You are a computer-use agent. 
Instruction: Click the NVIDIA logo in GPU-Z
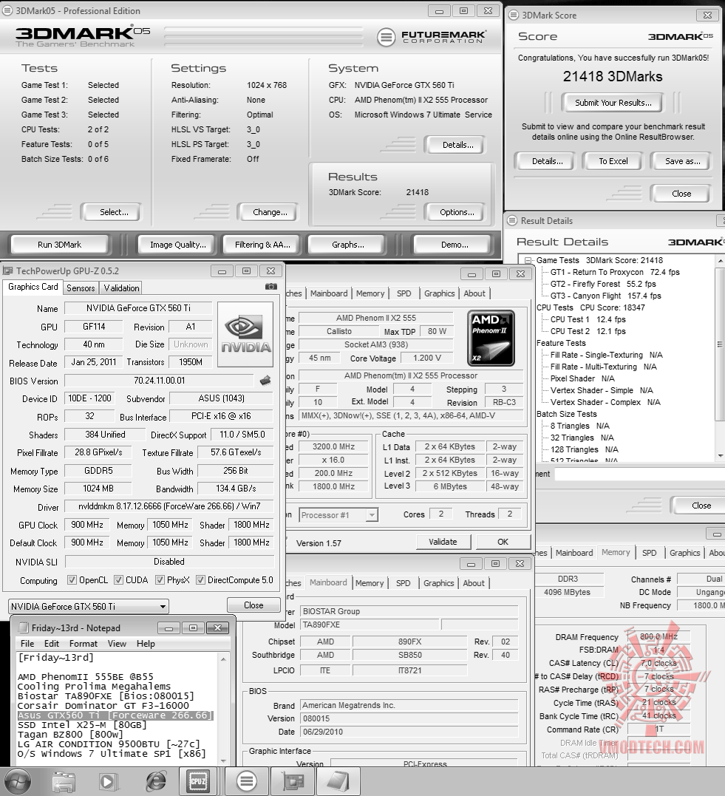[245, 334]
